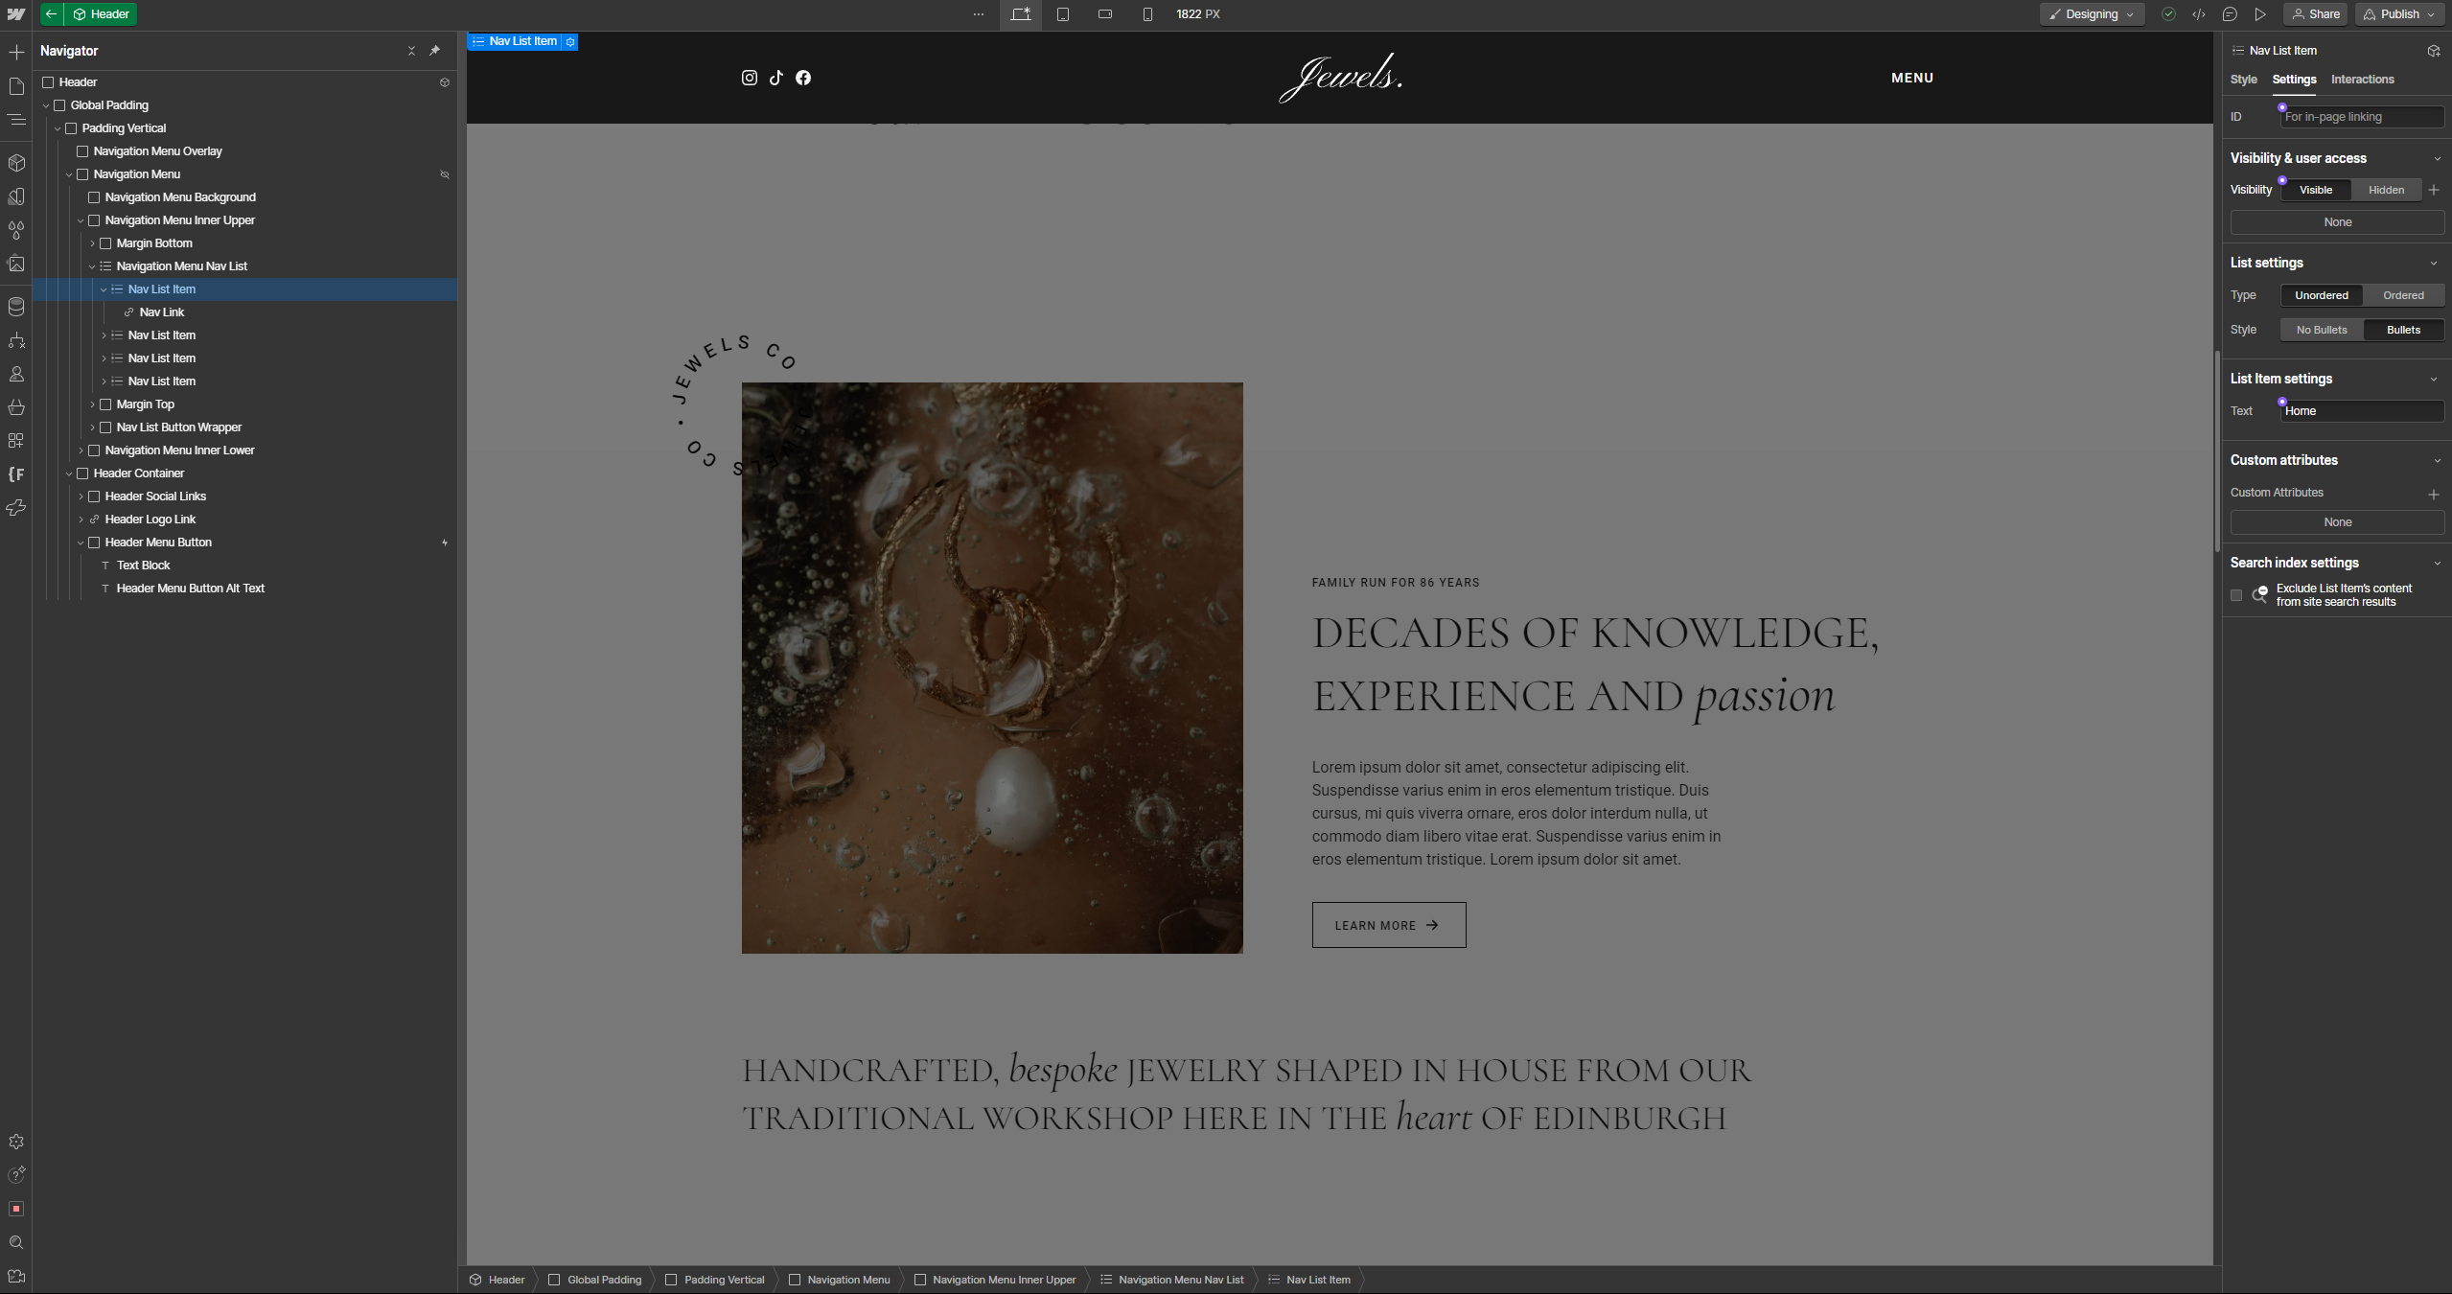The image size is (2452, 1294).
Task: Open the code export icon
Action: (2199, 14)
